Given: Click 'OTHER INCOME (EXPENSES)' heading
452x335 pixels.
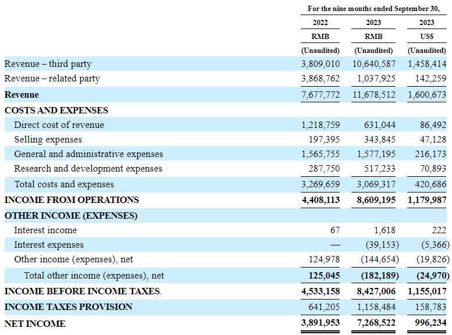Looking at the screenshot, I should point(71,216).
